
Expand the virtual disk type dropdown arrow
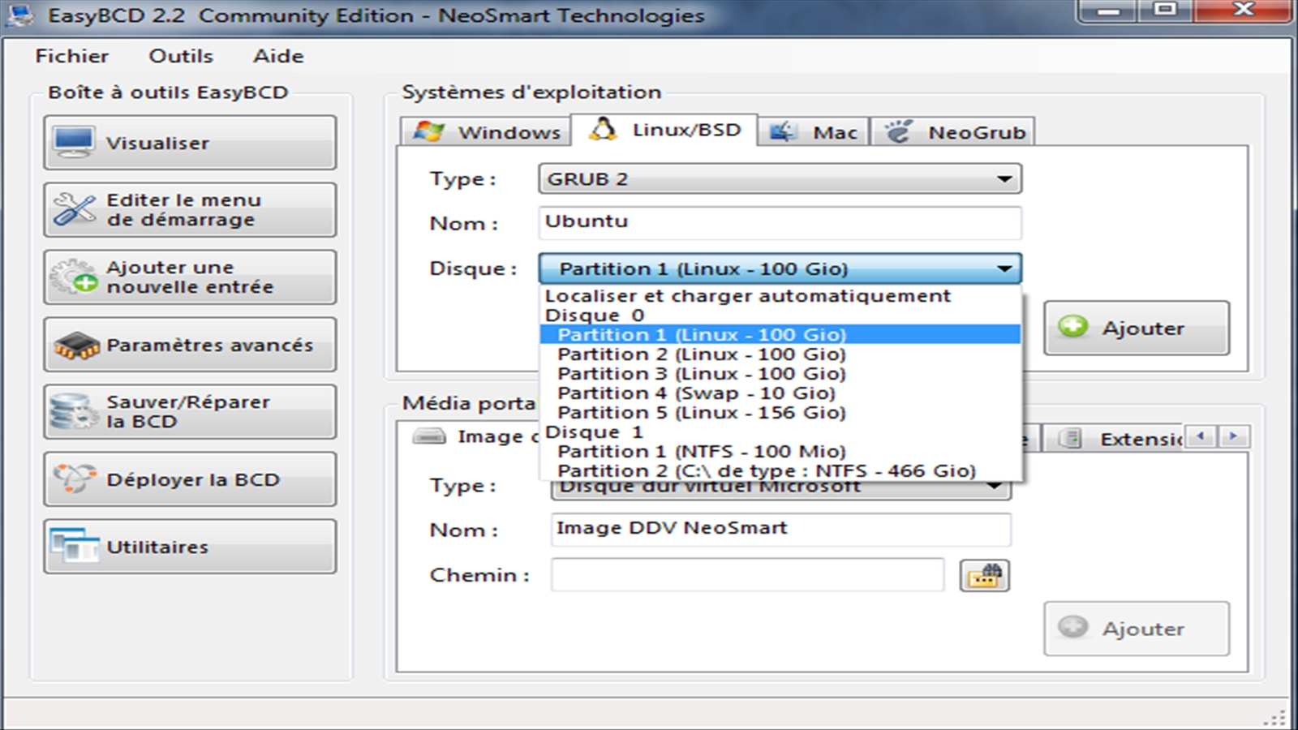(x=994, y=486)
